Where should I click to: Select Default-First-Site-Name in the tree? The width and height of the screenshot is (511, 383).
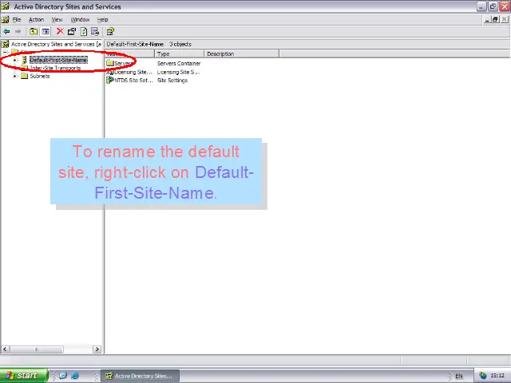(58, 60)
